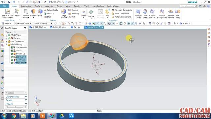This screenshot has width=211, height=119.
Task: Open the No Selection Filter dropdown
Action: pyautogui.click(x=23, y=23)
